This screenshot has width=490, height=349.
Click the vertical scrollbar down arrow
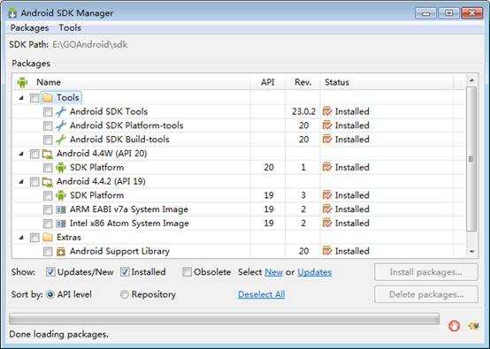click(x=471, y=251)
